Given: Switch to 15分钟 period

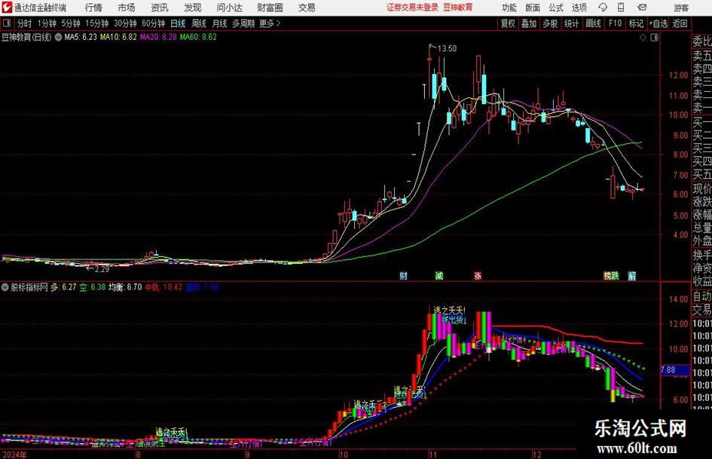Looking at the screenshot, I should [97, 23].
